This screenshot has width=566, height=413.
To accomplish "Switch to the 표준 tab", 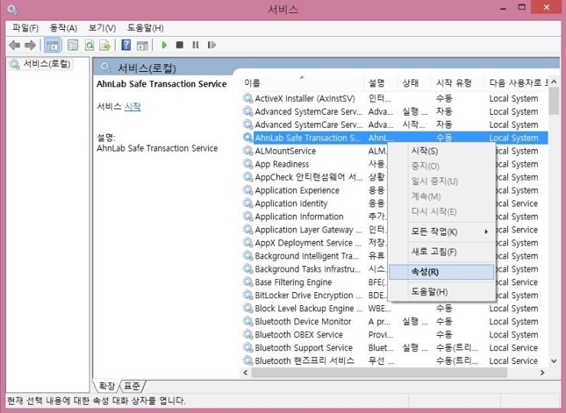I will click(132, 386).
